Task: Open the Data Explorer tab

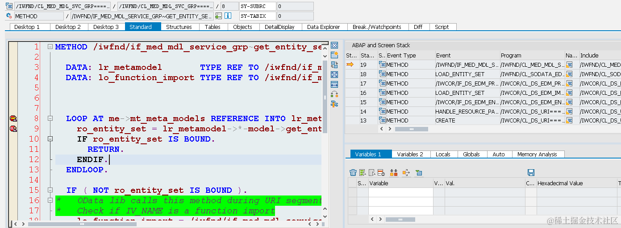Action: 324,27
